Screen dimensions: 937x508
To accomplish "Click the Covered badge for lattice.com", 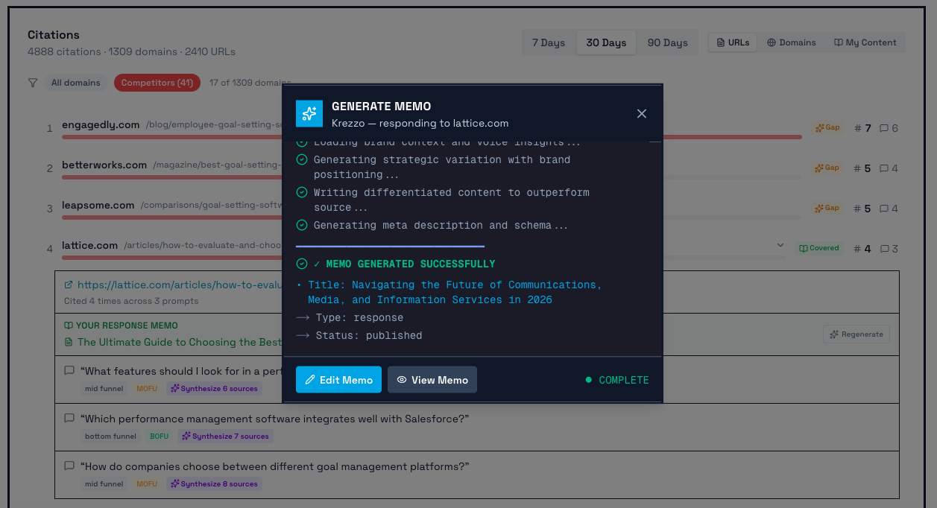I will tap(819, 248).
